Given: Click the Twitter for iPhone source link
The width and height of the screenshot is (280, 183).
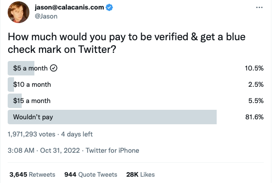Looking at the screenshot, I should coord(112,150).
